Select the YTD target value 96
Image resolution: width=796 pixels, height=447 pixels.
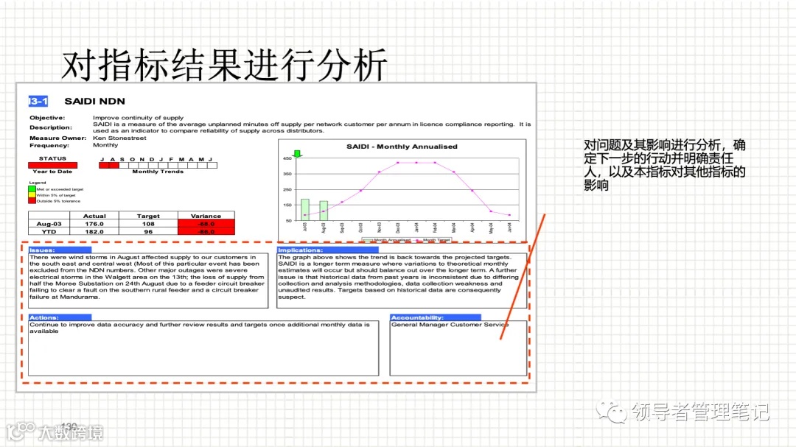click(148, 231)
